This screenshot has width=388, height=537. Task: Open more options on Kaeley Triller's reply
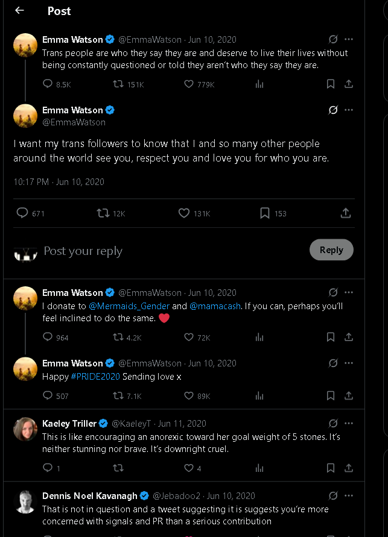click(349, 424)
